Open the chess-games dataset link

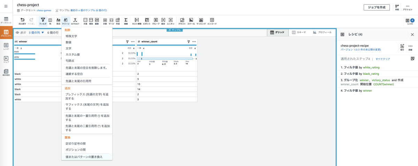[44, 11]
